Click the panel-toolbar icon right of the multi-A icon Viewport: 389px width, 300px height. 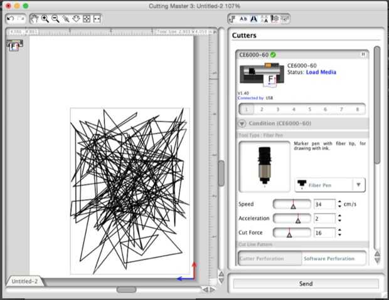pos(275,19)
